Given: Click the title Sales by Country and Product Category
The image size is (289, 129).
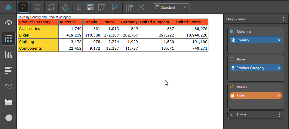Looking at the screenshot, I should pyautogui.click(x=45, y=17).
